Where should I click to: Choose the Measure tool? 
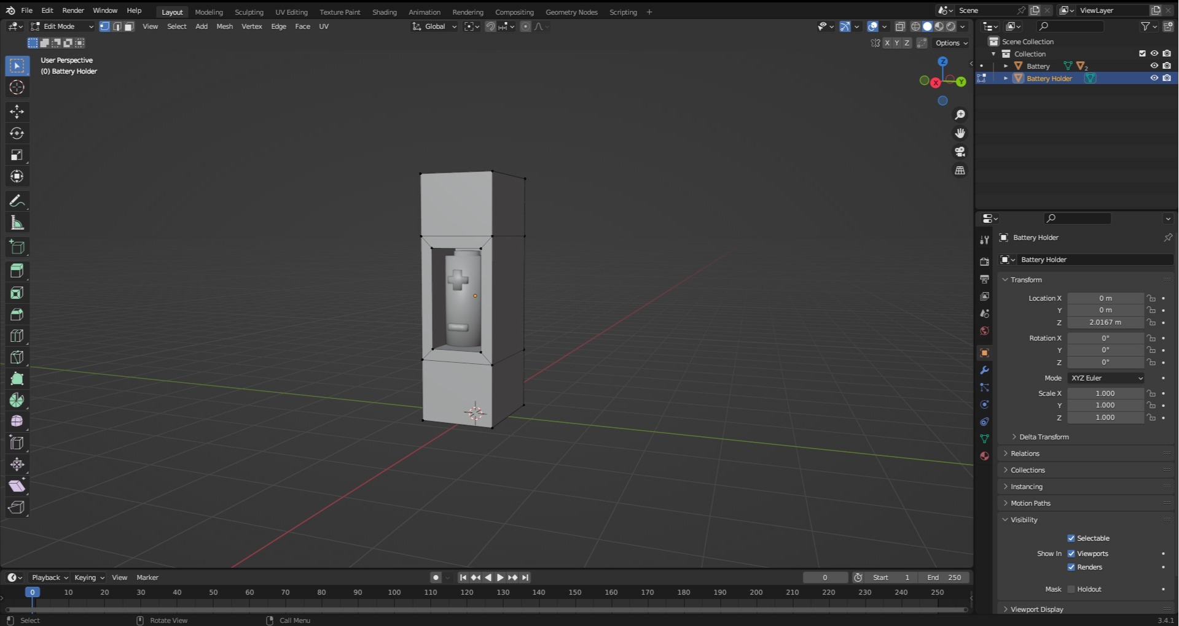(17, 223)
